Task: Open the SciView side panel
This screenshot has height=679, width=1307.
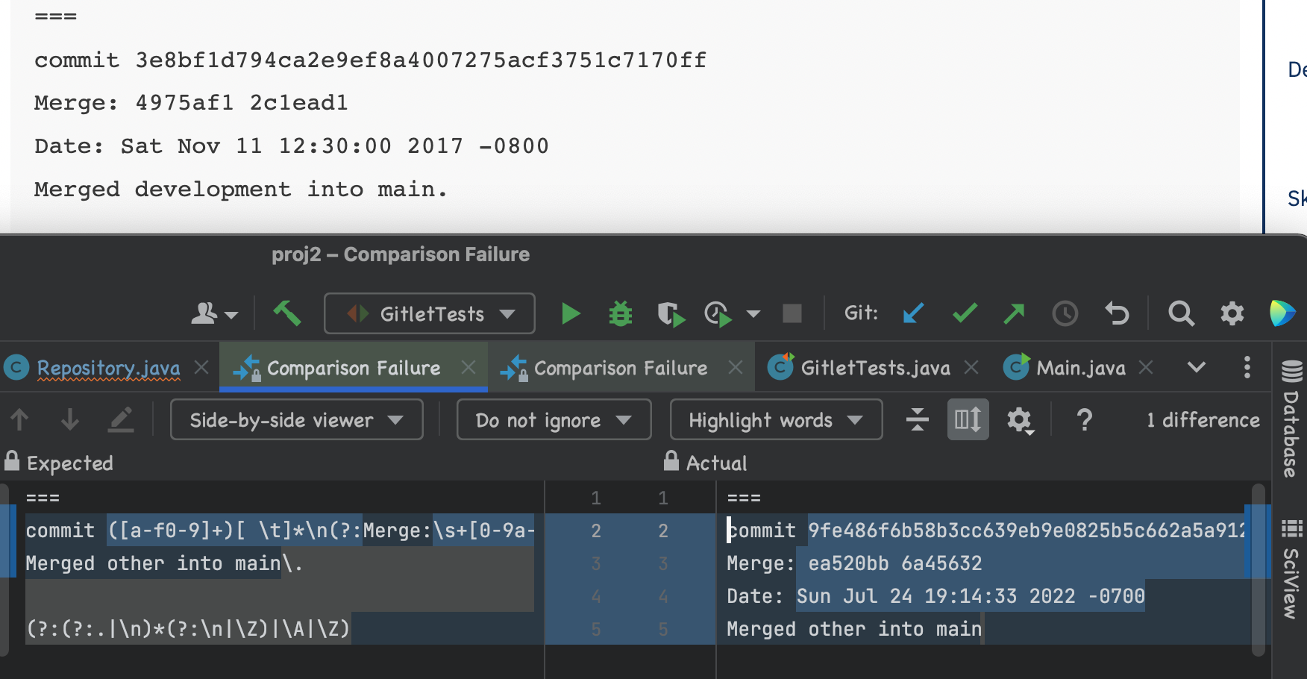Action: tap(1291, 571)
